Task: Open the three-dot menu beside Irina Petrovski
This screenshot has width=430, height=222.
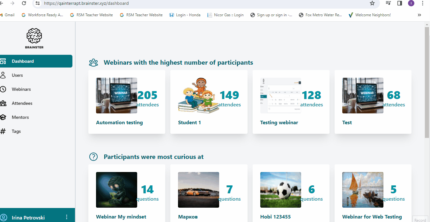Action: [x=67, y=217]
